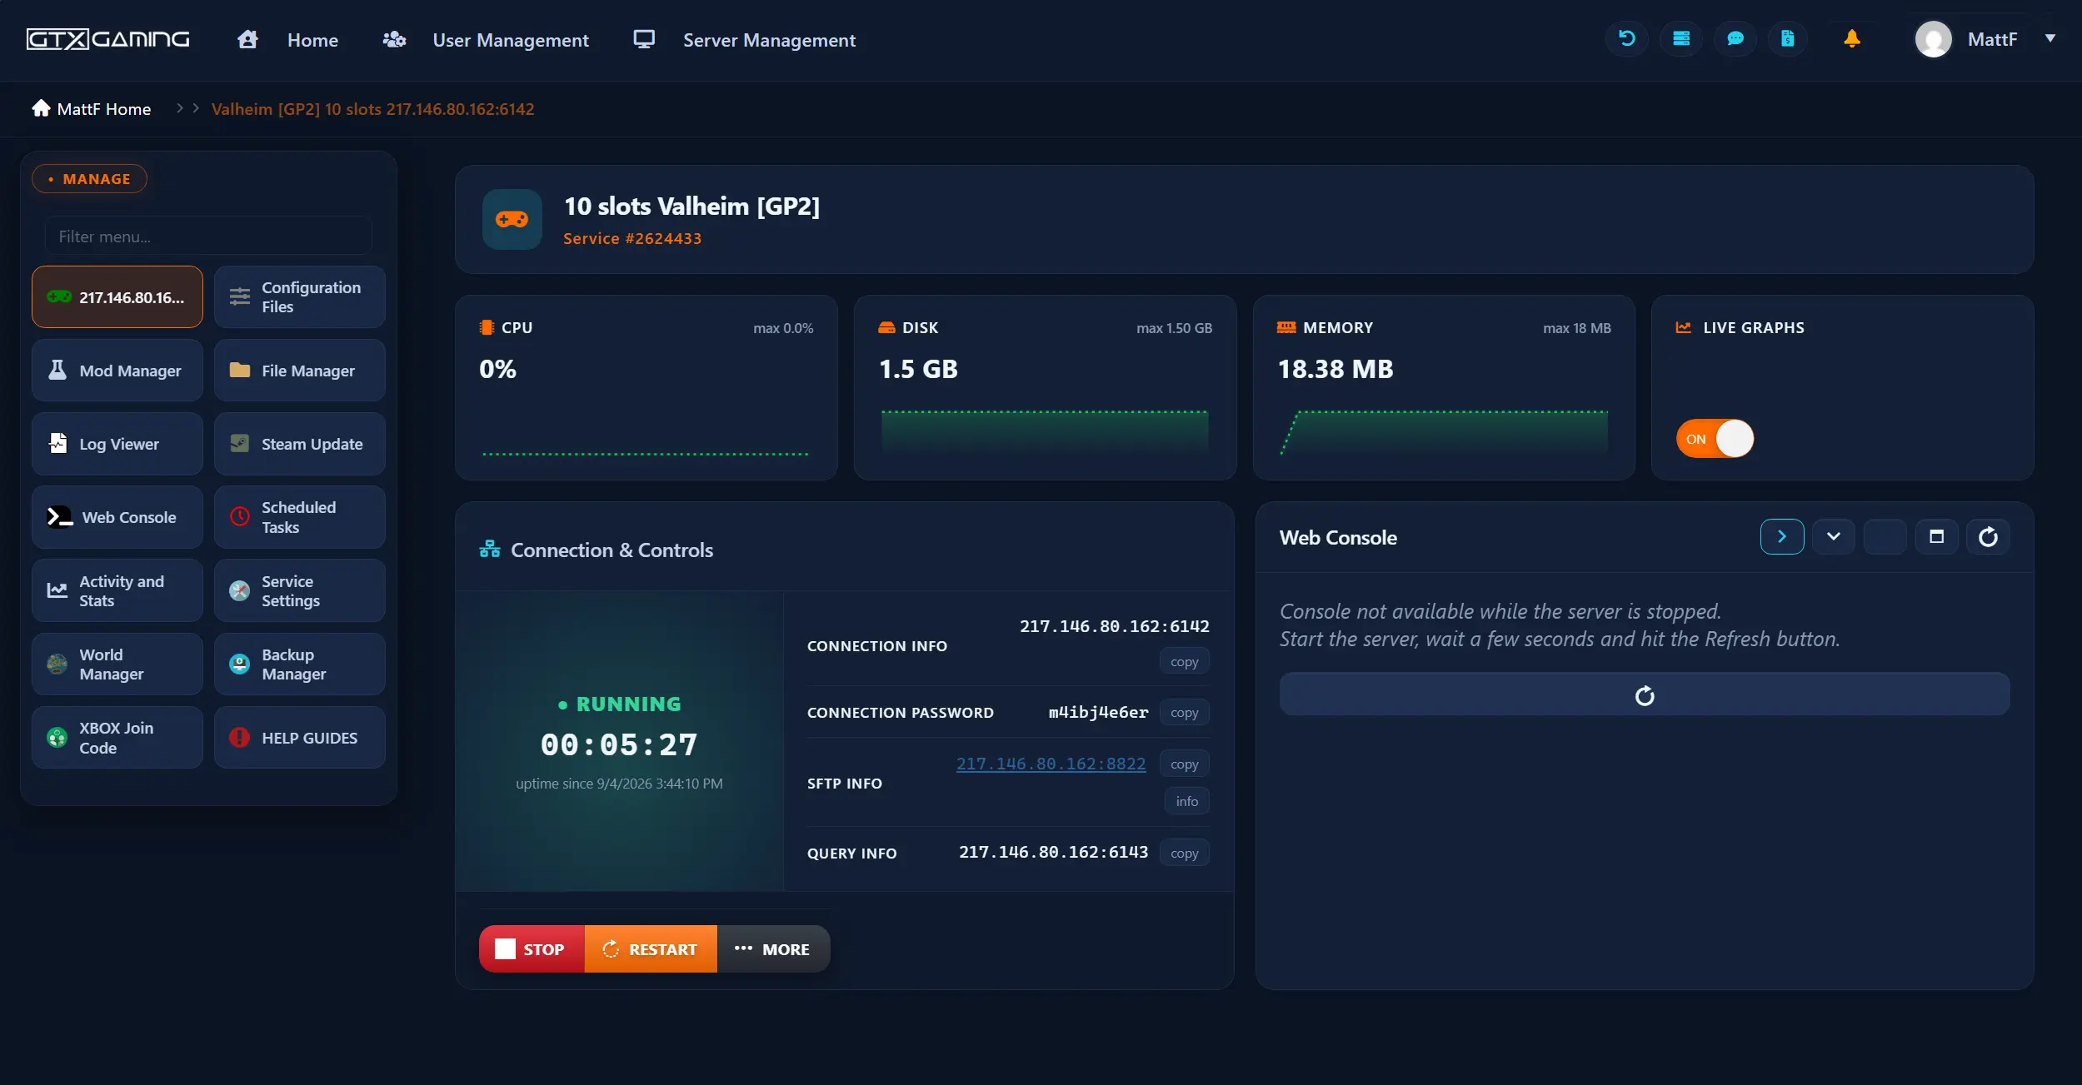
Task: Open World Manager
Action: [x=117, y=664]
